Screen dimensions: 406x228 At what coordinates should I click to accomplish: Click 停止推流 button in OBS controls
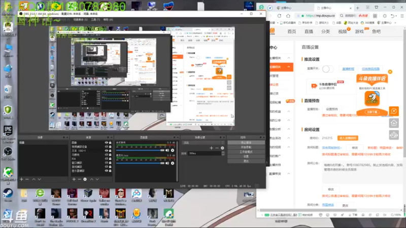pos(246,143)
